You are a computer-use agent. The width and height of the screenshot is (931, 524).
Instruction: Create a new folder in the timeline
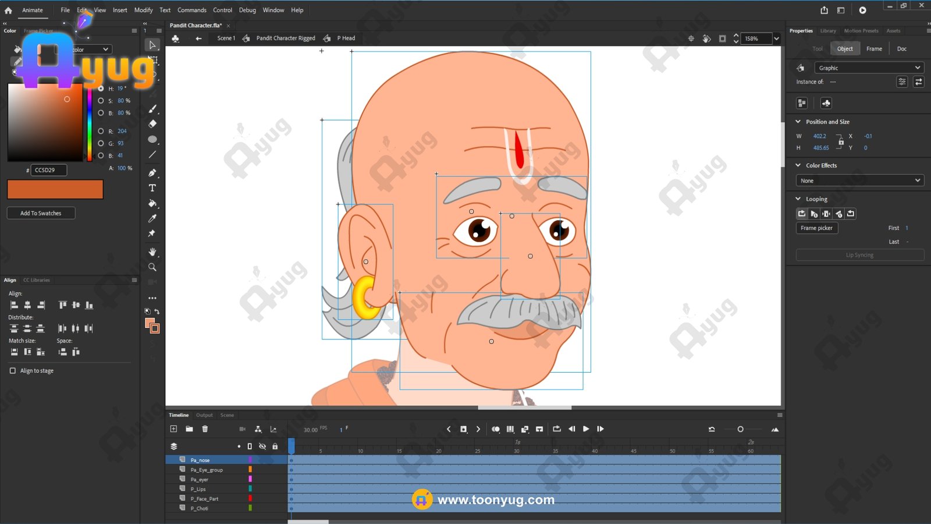pyautogui.click(x=189, y=429)
